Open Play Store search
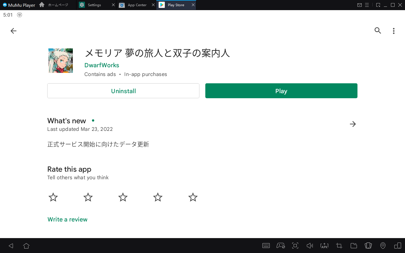The image size is (405, 253). tap(378, 30)
